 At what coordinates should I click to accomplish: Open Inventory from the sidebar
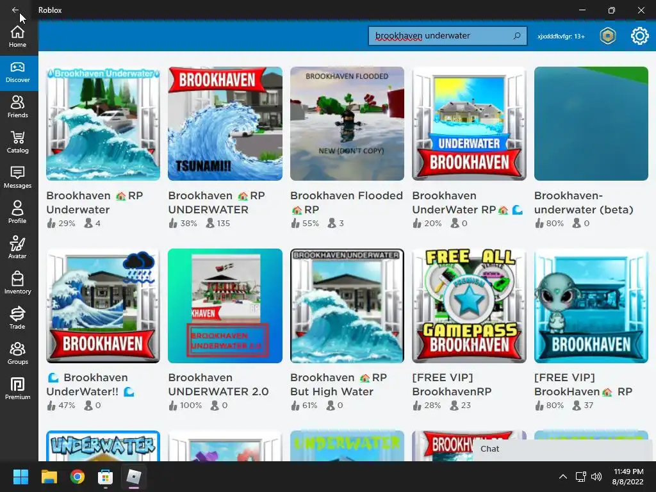[x=17, y=283]
